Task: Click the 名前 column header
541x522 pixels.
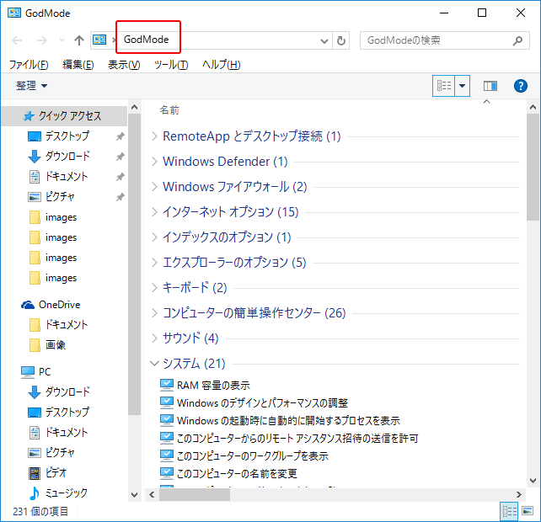Action: [x=169, y=110]
